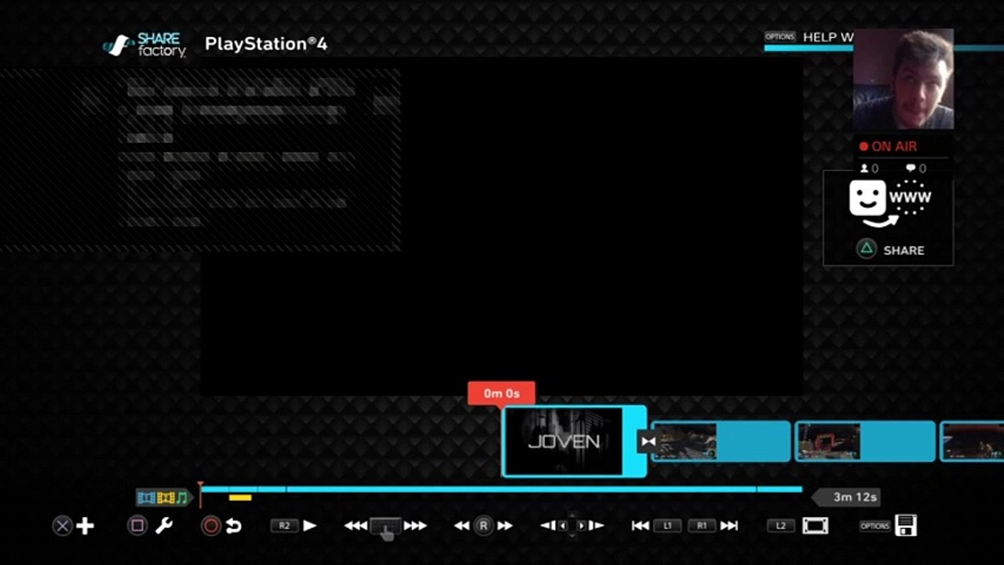Viewport: 1004px width, 565px height.
Task: Click the floppy disk save icon
Action: click(x=906, y=526)
